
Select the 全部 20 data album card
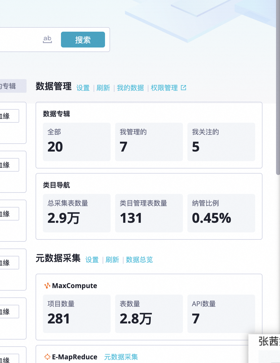coord(77,142)
